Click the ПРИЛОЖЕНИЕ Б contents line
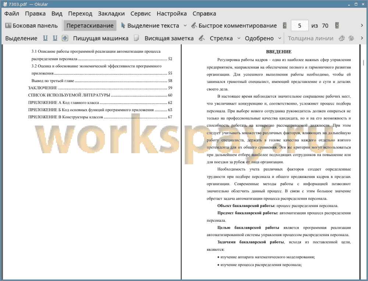 click(x=100, y=110)
